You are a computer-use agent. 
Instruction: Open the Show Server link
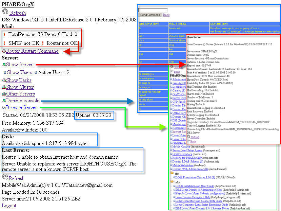(20, 65)
